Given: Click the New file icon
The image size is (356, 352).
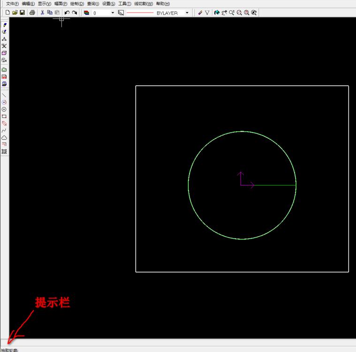Looking at the screenshot, I should [x=8, y=13].
